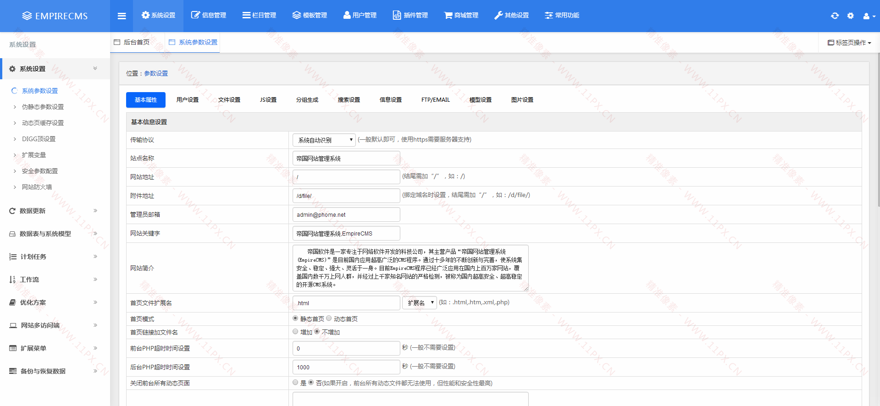Click the refresh icon beside 数据更新

pos(12,211)
